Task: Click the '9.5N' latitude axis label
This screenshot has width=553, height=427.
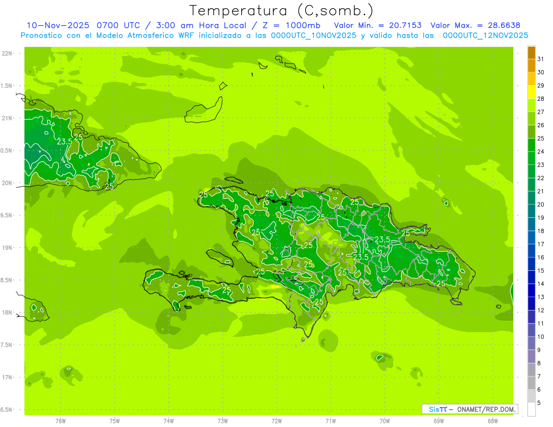Action: (x=7, y=215)
